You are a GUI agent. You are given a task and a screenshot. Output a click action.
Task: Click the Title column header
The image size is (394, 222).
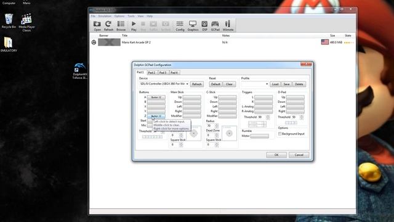pos(124,36)
